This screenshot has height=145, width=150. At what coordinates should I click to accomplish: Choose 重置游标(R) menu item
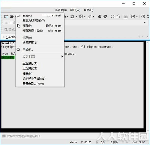click(x=40, y=63)
